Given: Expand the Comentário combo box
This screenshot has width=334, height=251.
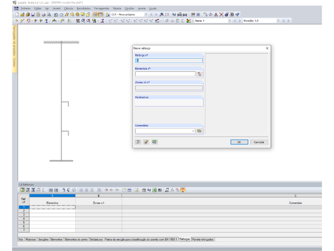Looking at the screenshot, I should [193, 131].
